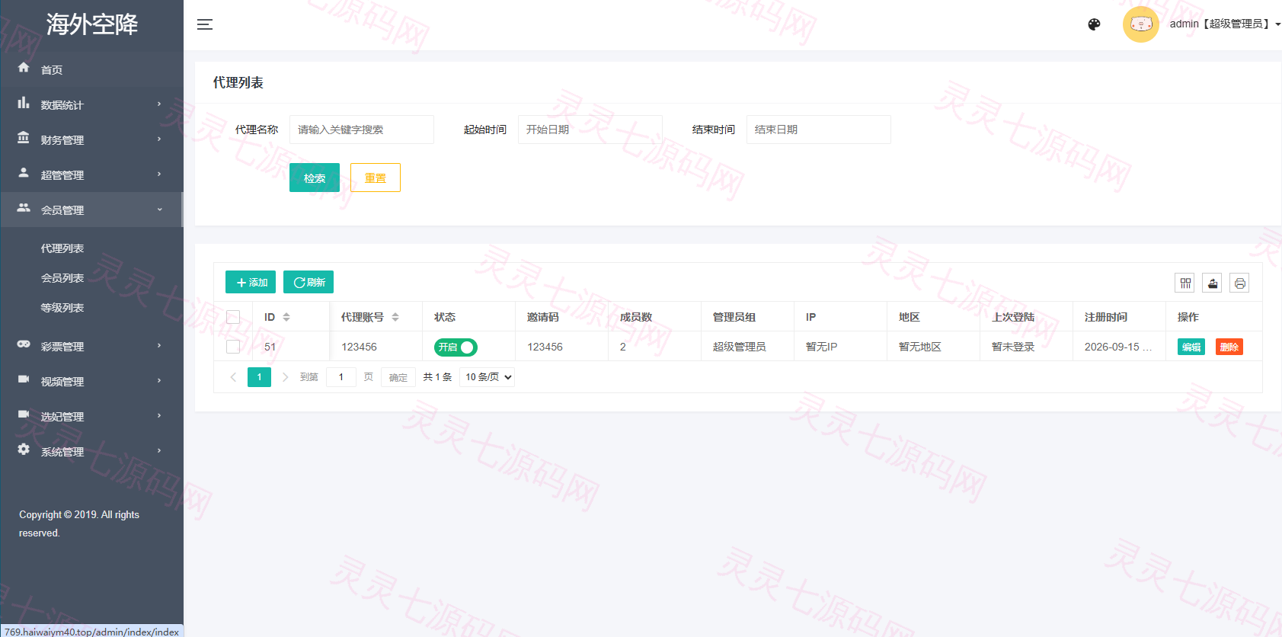Sort by 代理账号 column arrows
This screenshot has height=637, width=1282.
tap(395, 317)
